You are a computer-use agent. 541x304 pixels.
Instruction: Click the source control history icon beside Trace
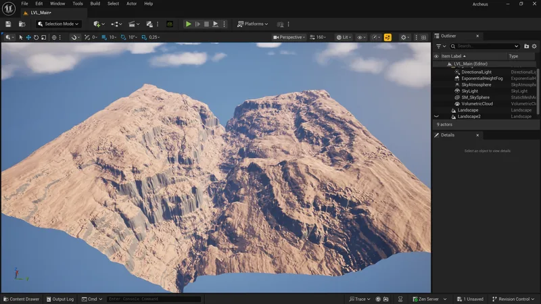(378, 299)
